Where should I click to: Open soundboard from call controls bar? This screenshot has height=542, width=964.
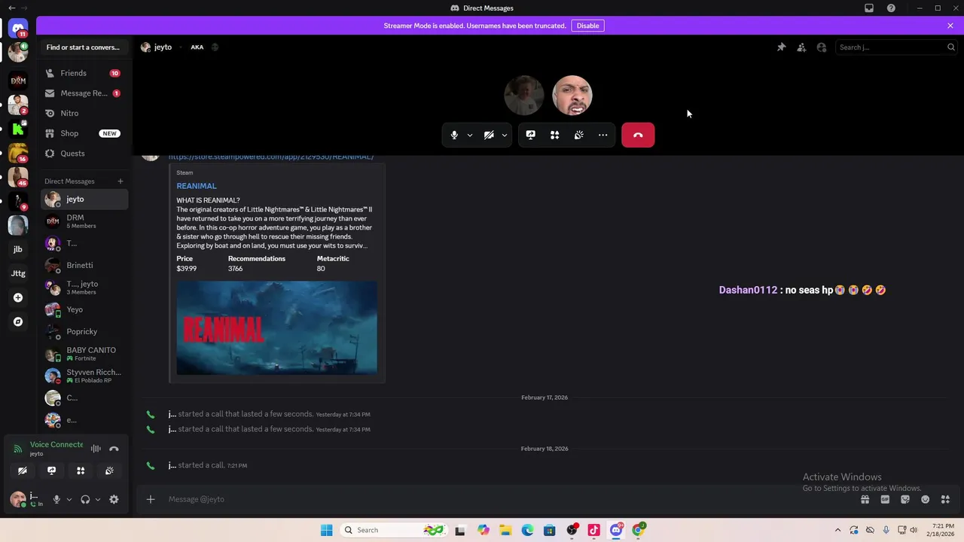tap(578, 135)
